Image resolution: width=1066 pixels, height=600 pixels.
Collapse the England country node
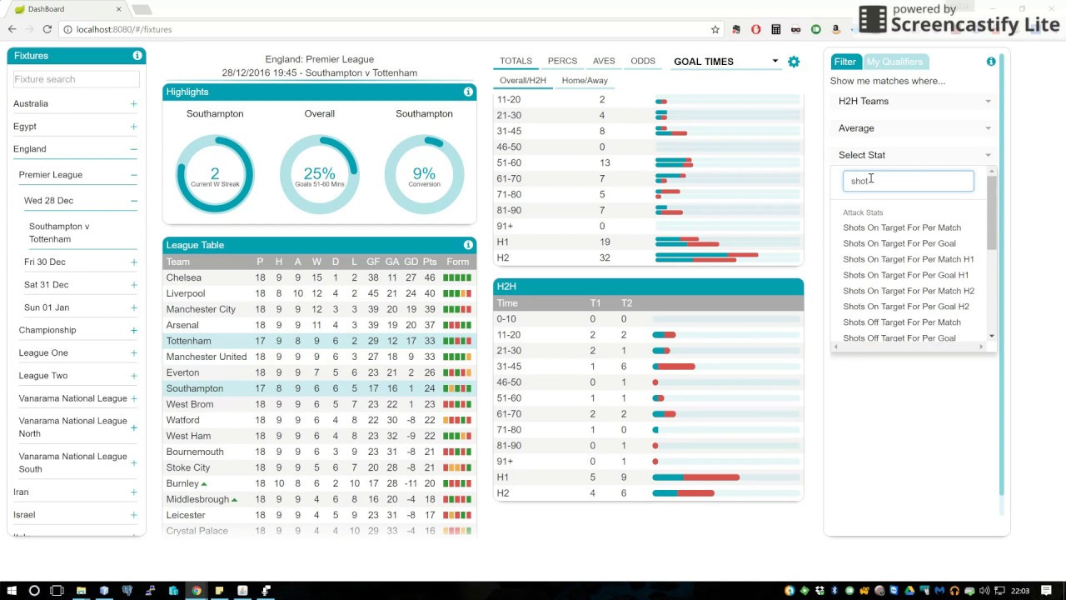(x=133, y=149)
